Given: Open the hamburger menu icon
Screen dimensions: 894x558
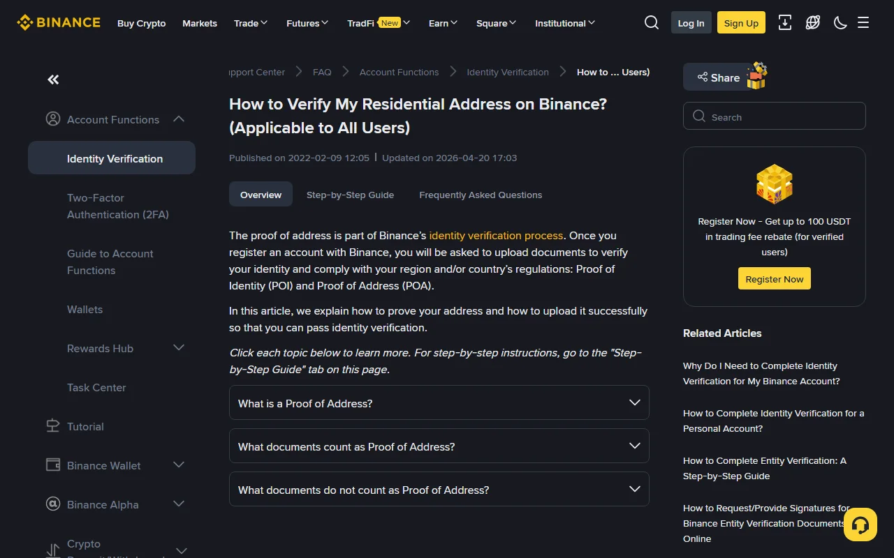Looking at the screenshot, I should click(x=863, y=23).
